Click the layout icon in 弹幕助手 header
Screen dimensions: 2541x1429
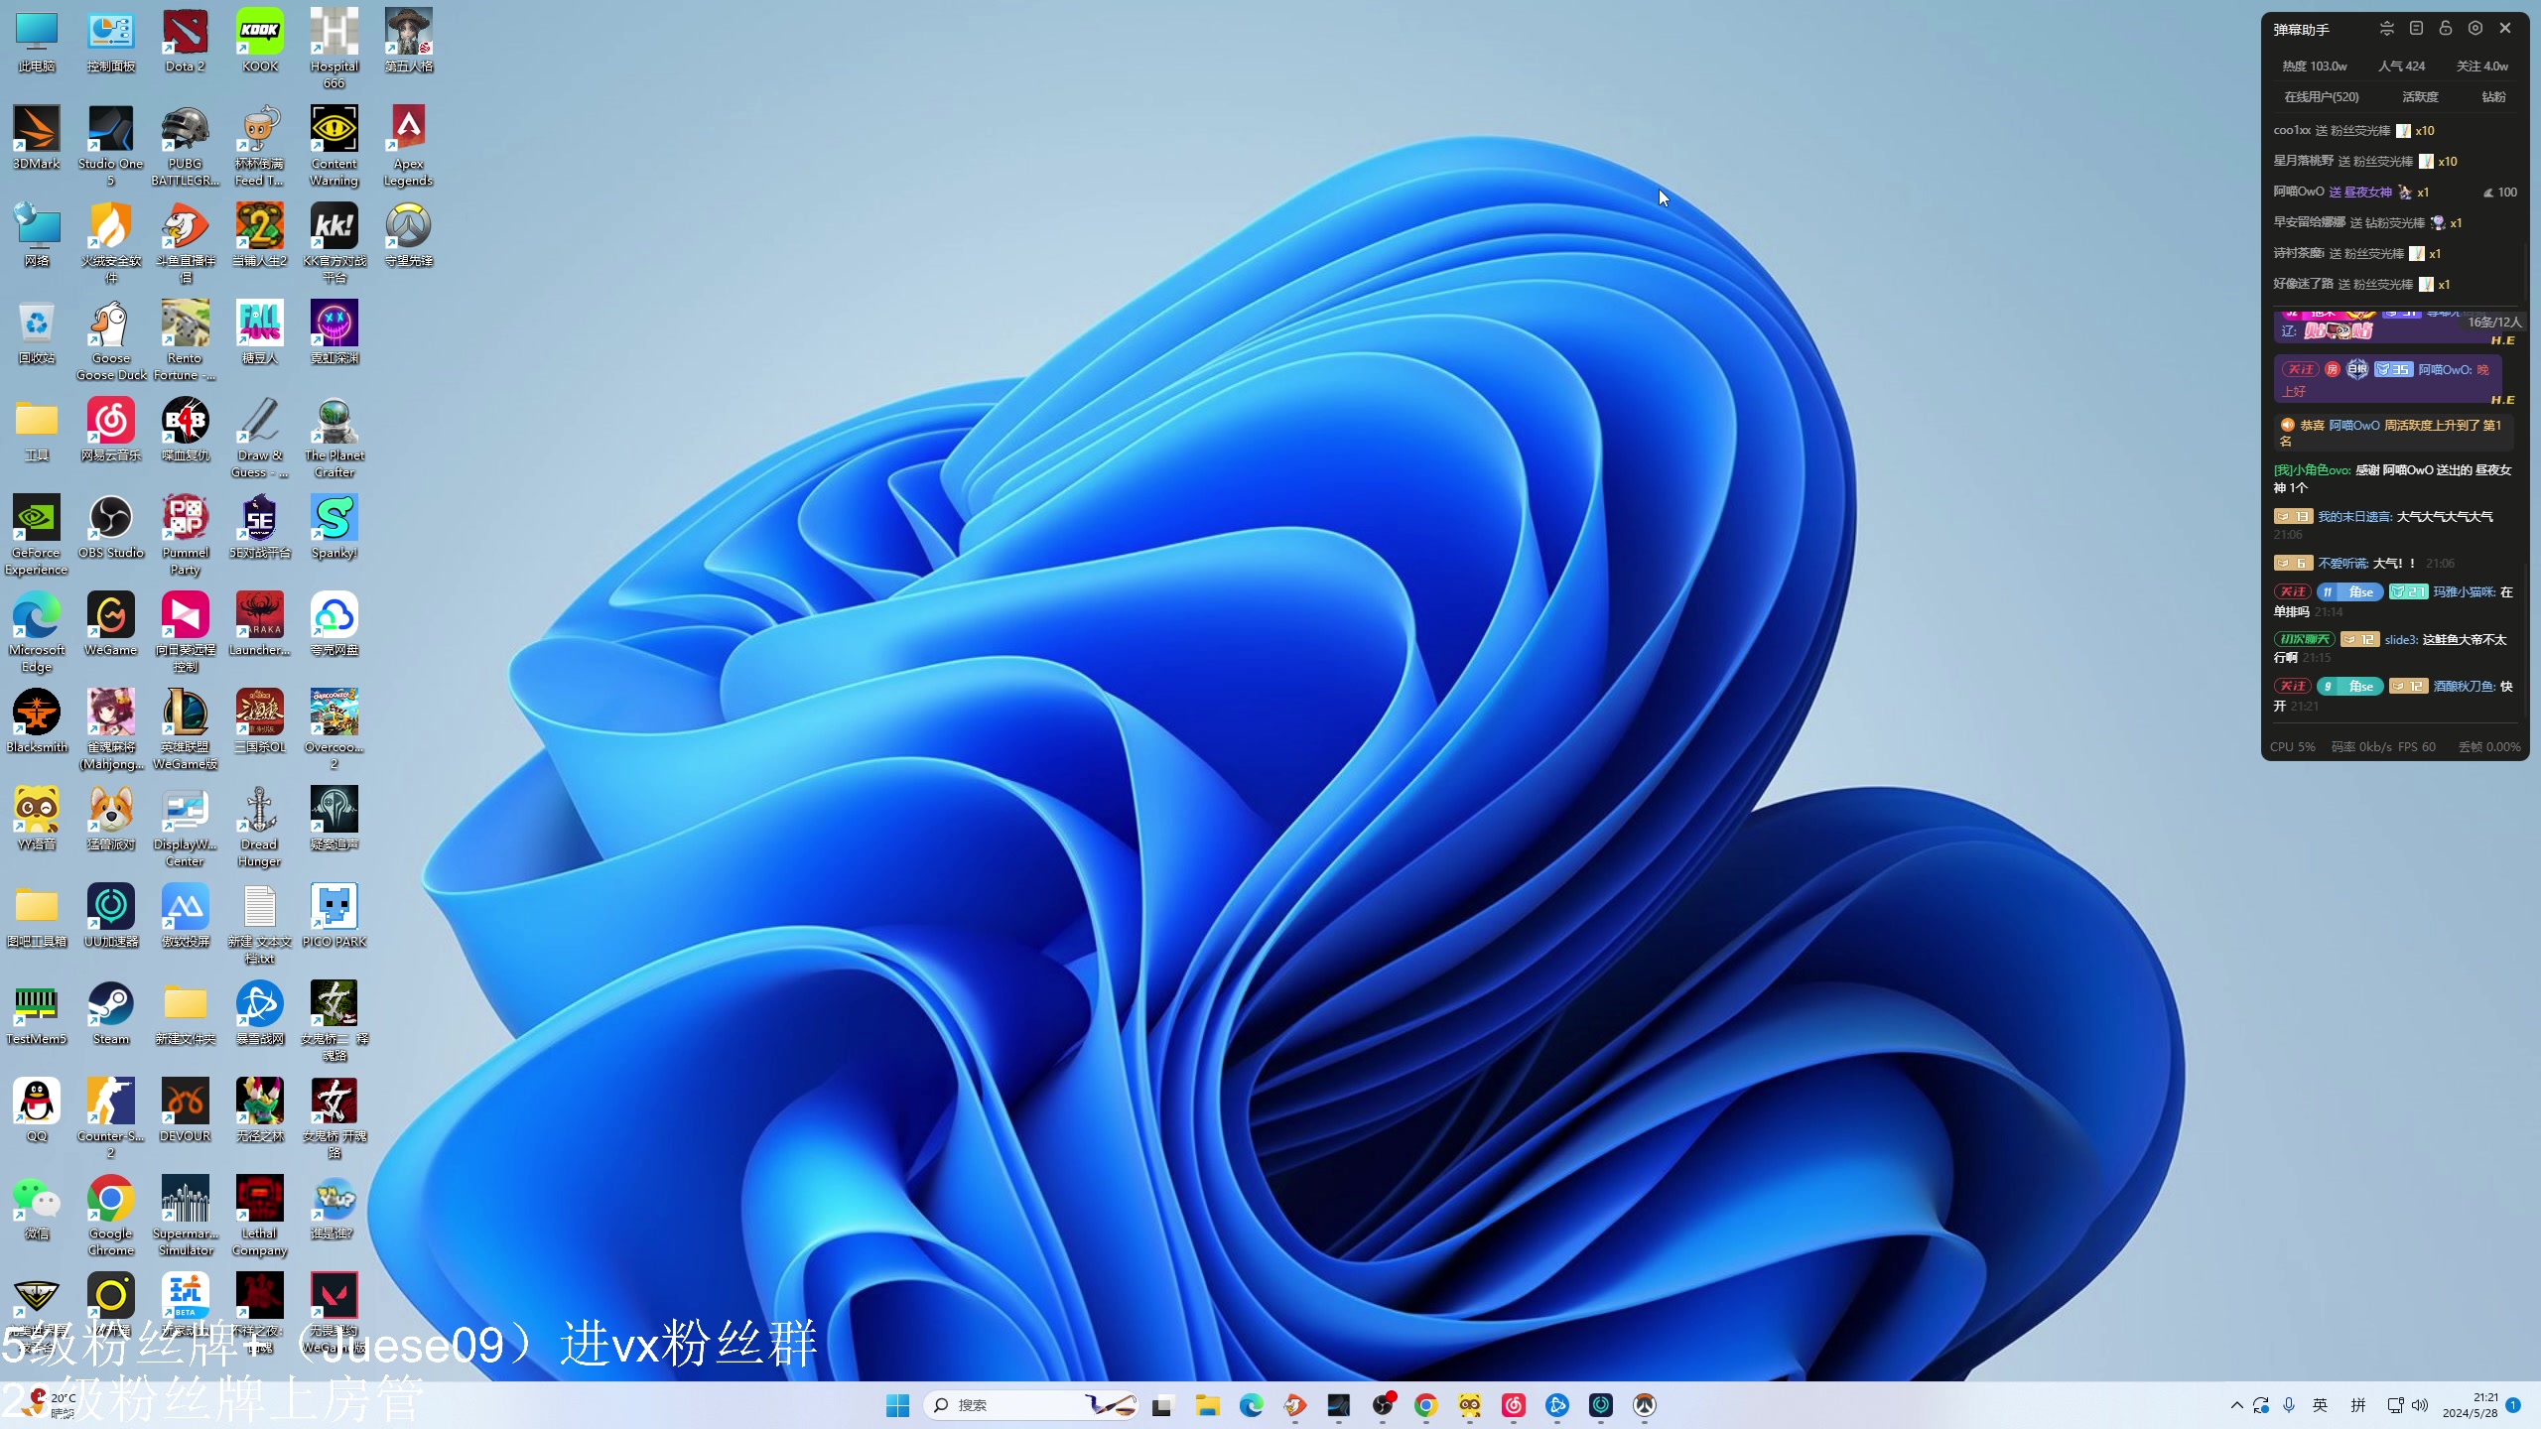(2416, 29)
